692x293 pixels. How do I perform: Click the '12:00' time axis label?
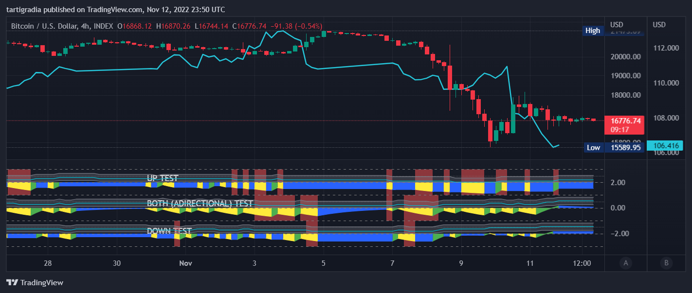(x=582, y=263)
